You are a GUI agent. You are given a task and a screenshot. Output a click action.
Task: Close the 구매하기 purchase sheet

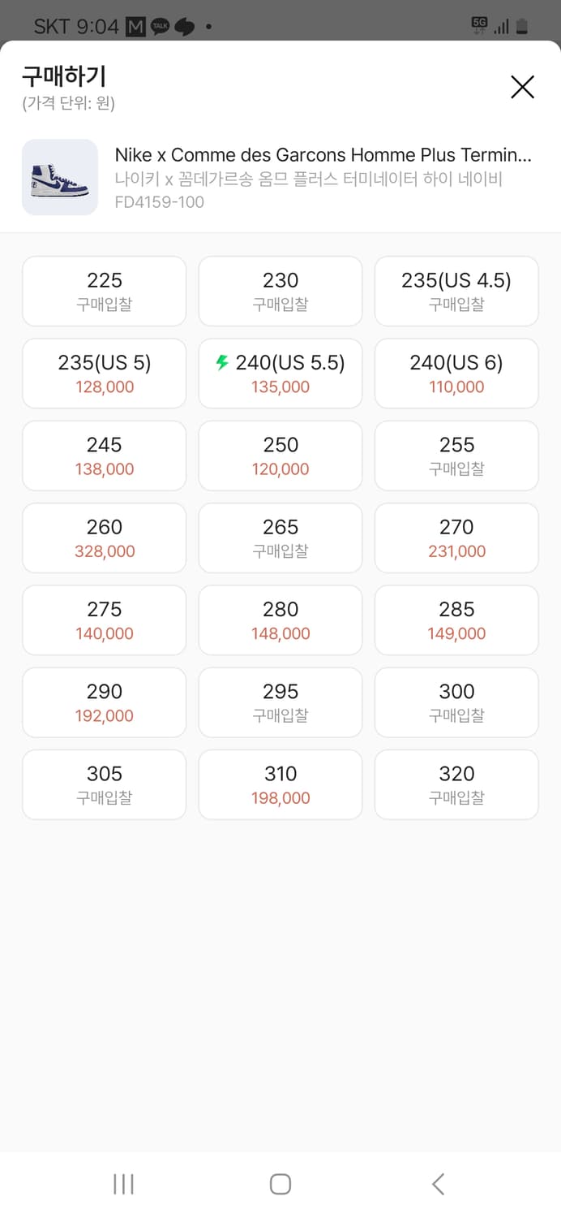coord(522,87)
